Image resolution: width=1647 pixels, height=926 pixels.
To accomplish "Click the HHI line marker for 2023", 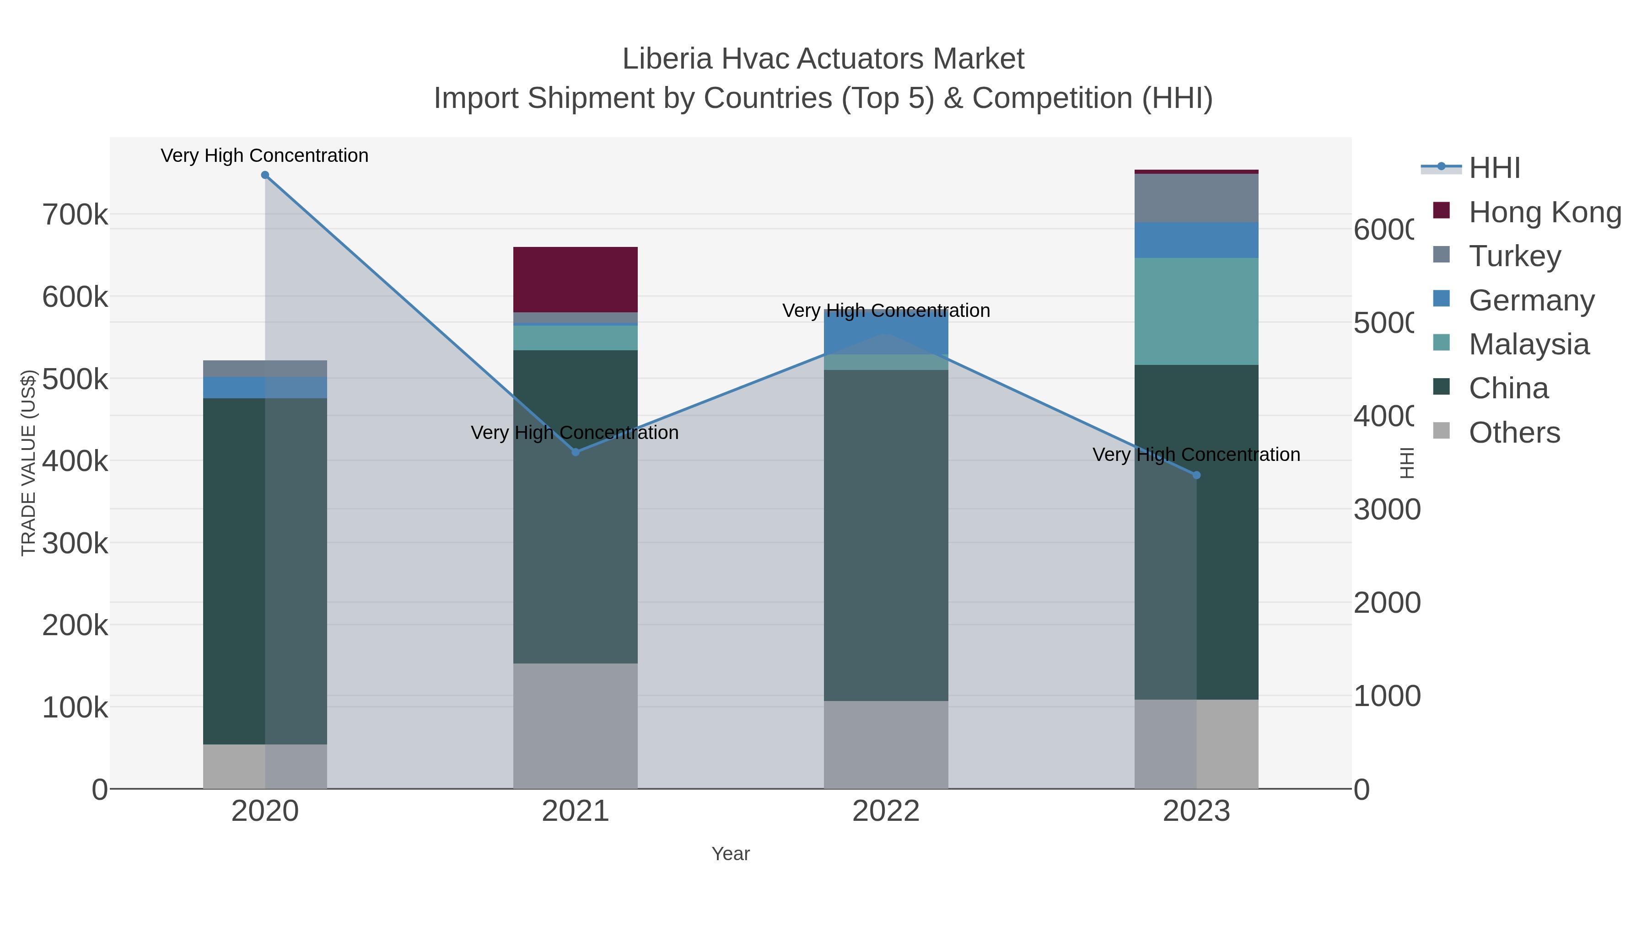I will (1197, 475).
